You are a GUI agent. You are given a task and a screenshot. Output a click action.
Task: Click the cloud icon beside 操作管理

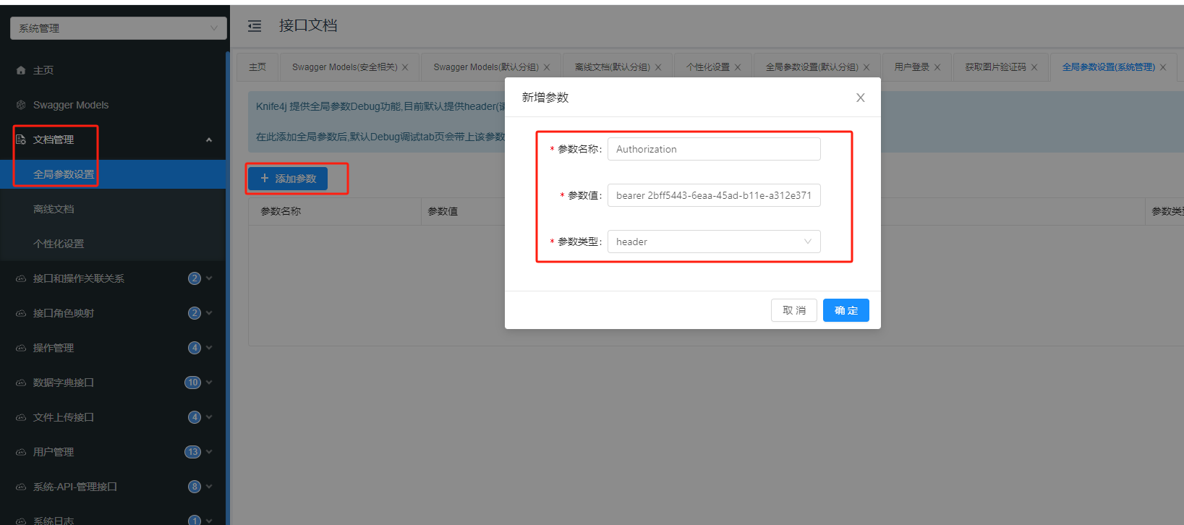(21, 348)
